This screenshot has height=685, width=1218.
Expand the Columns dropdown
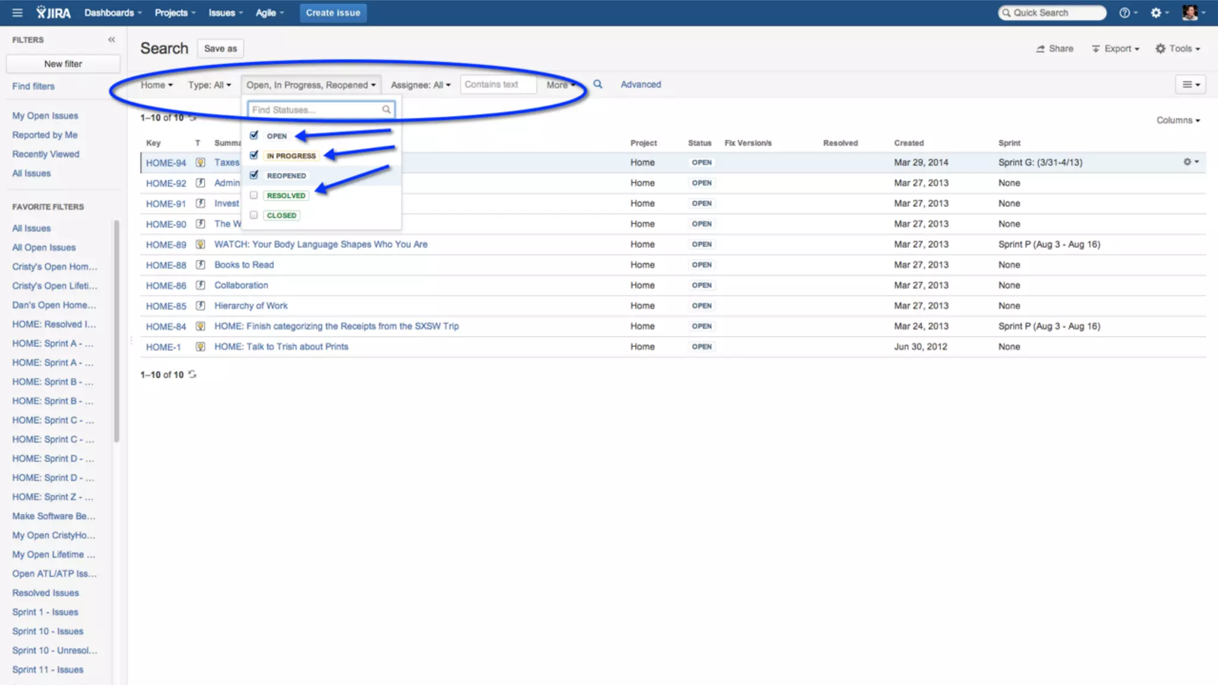pos(1178,120)
